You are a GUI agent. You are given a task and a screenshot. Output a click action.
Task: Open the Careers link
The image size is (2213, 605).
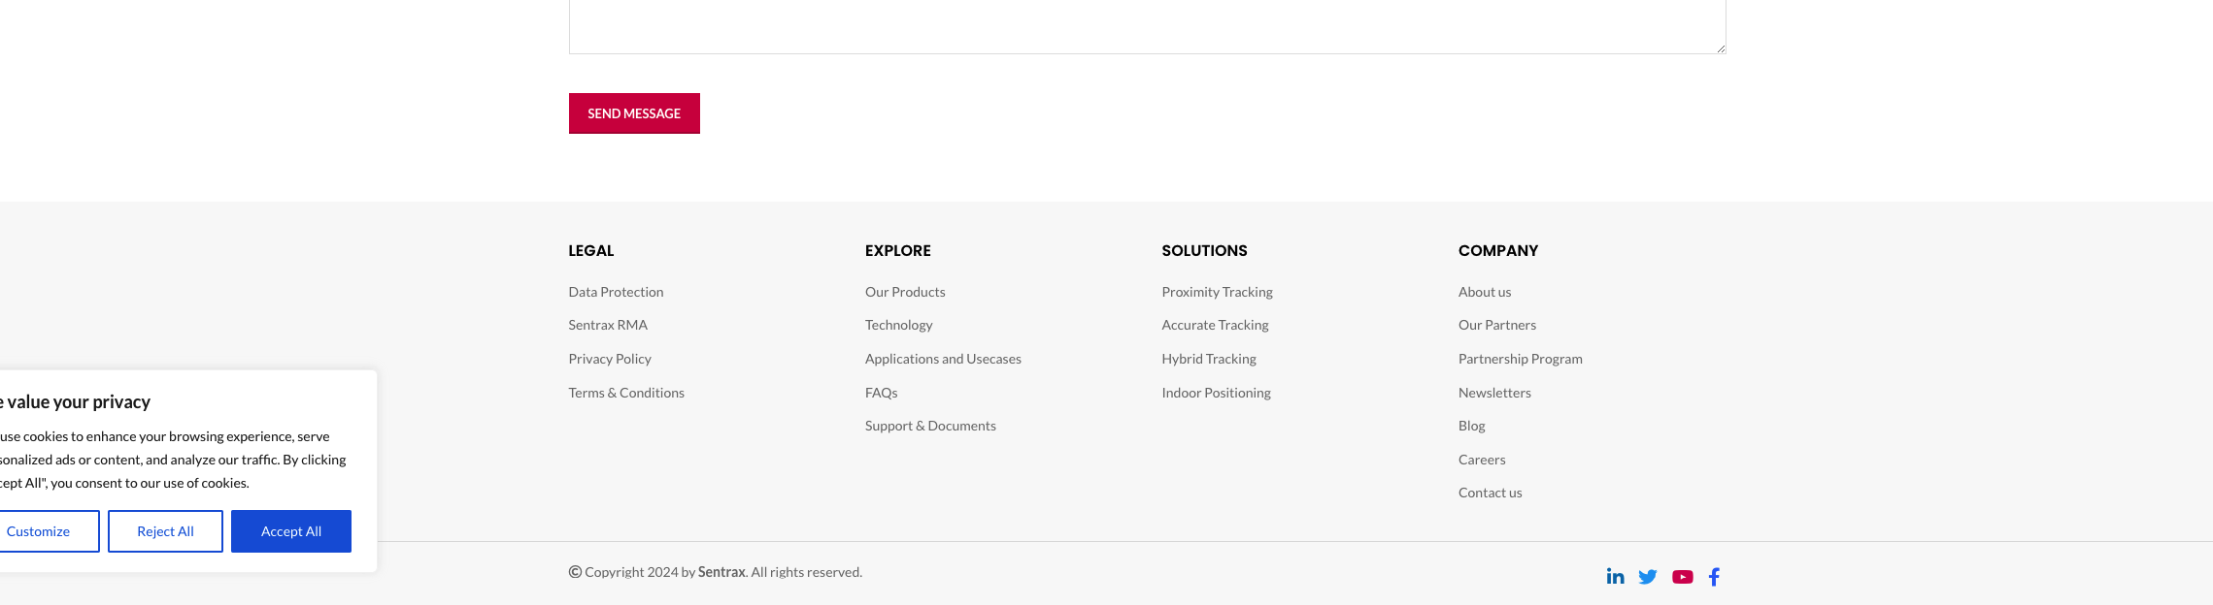[x=1482, y=460]
